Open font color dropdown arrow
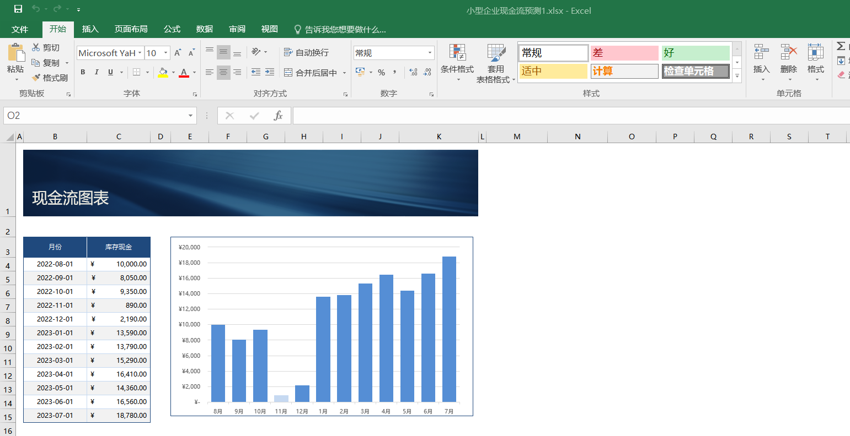850x436 pixels. point(194,72)
